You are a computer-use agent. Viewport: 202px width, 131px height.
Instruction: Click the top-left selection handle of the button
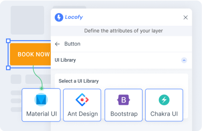tap(8, 41)
